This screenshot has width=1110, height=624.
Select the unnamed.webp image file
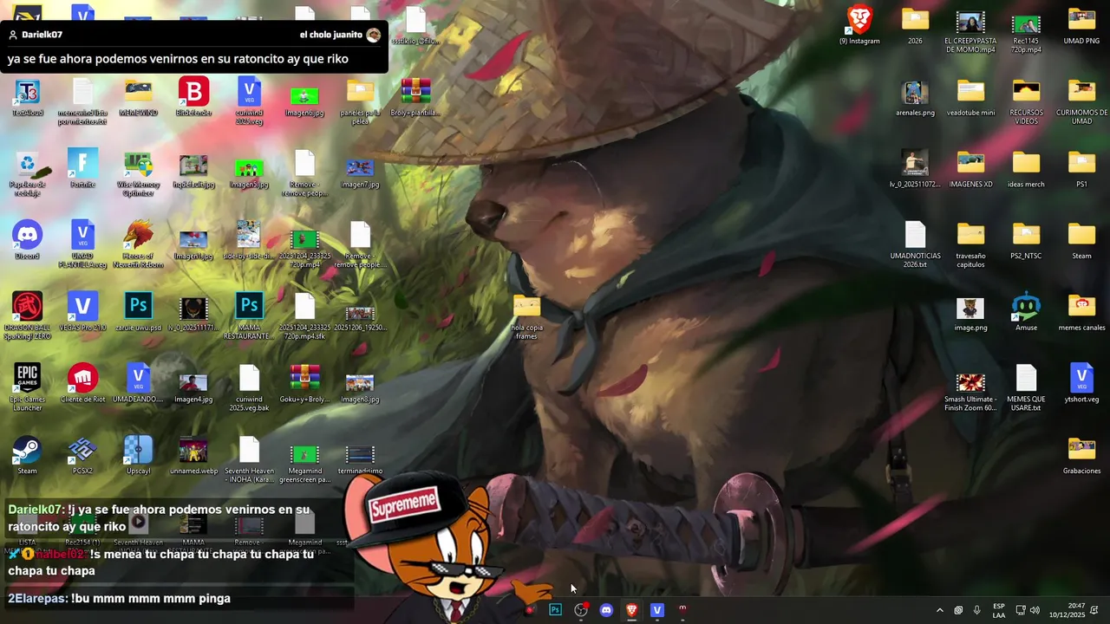pos(193,456)
